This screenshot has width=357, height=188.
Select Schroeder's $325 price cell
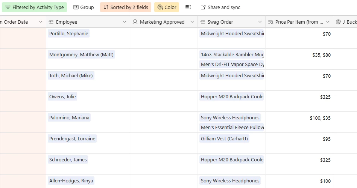pos(299,164)
